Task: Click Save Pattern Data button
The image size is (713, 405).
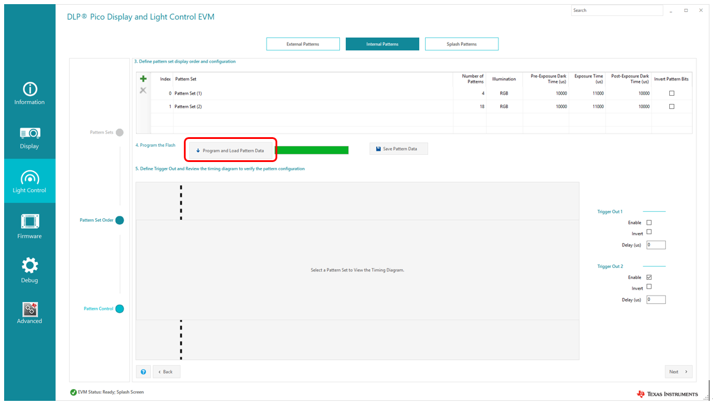Action: [x=398, y=149]
